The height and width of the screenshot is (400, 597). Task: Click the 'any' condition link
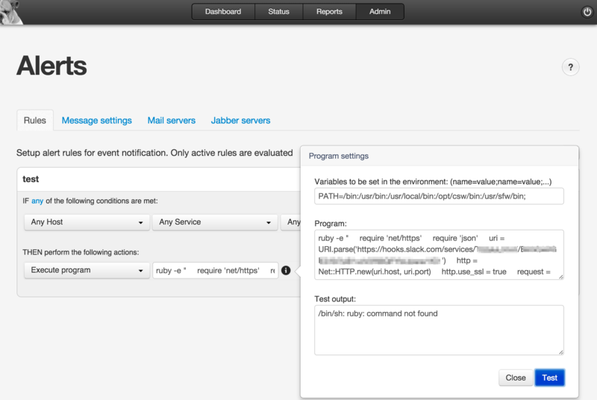tap(37, 201)
